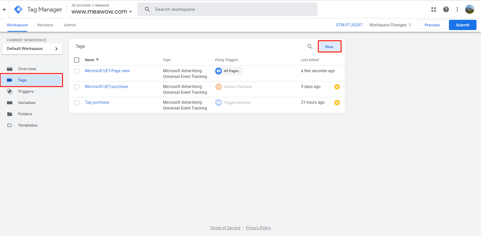
Task: Click the 'a few seconds ago' cell
Action: coord(318,71)
